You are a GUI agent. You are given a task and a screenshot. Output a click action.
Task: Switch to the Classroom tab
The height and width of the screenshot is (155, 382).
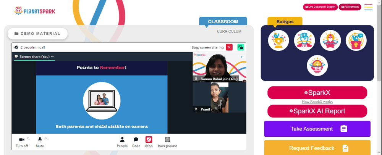click(223, 21)
